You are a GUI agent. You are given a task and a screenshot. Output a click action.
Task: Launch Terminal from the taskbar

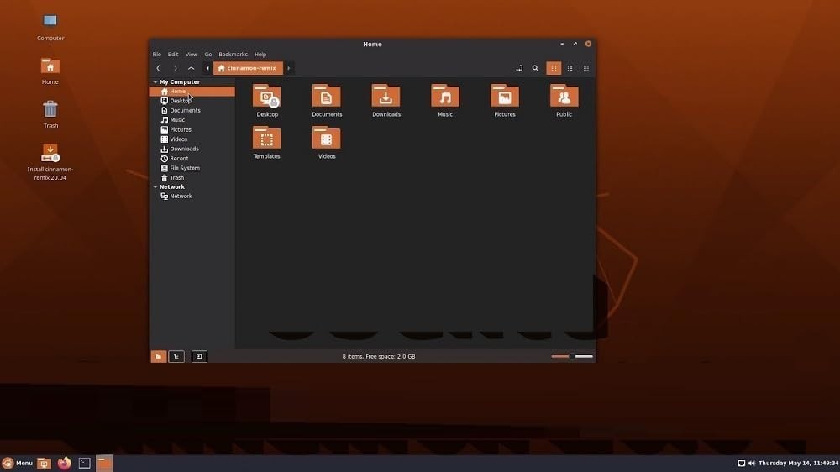85,463
